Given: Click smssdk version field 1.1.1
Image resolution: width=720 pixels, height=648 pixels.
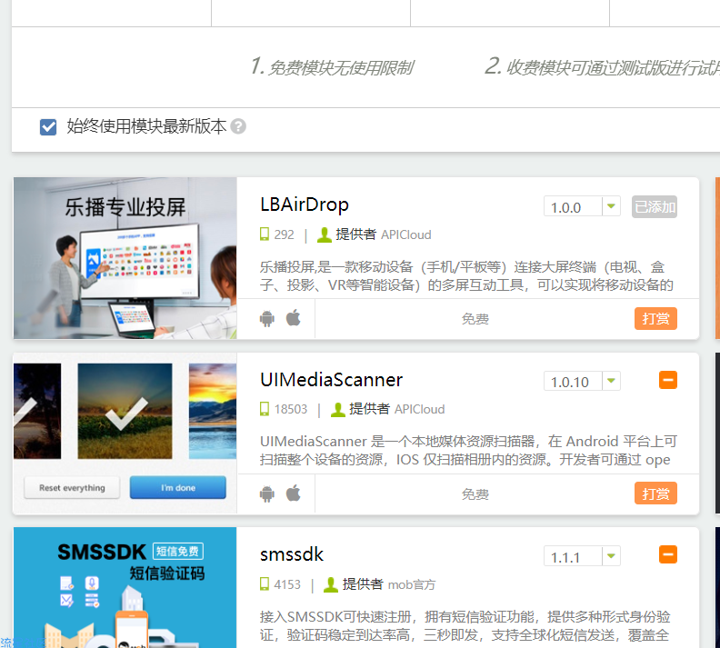Looking at the screenshot, I should 573,556.
